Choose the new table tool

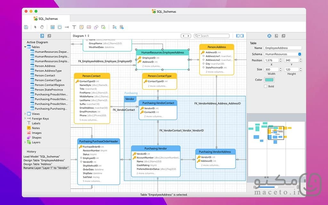click(x=53, y=27)
